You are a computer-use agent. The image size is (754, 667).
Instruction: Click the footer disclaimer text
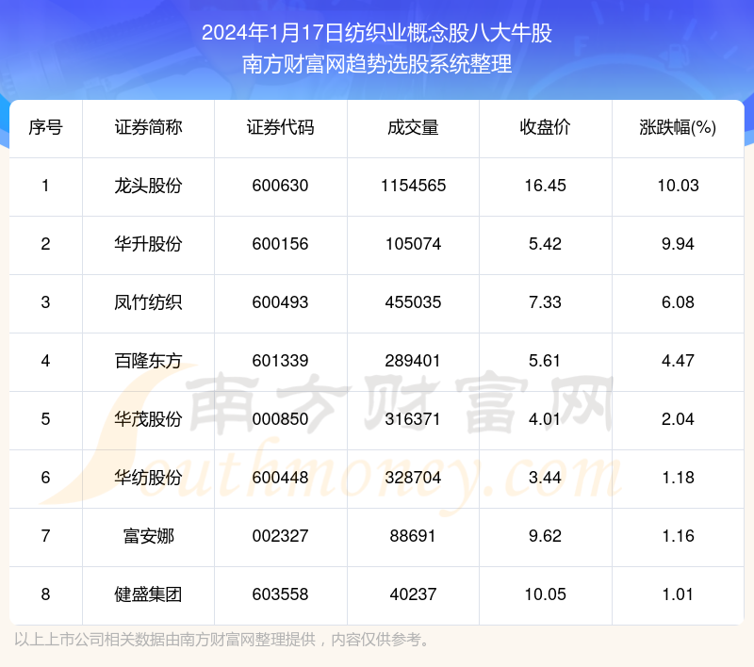[x=223, y=641]
